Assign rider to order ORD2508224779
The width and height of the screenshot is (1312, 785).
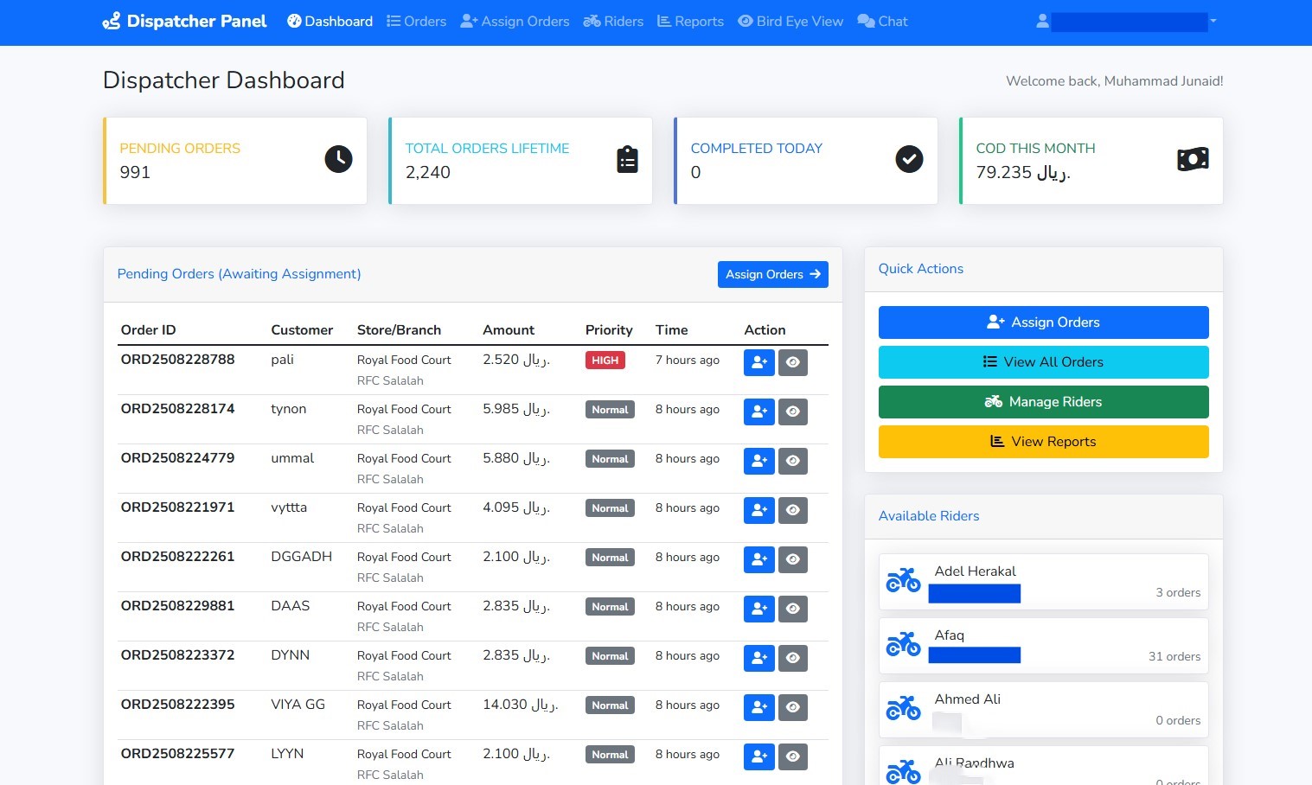(759, 461)
